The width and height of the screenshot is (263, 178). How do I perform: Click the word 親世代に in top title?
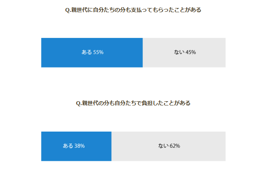tap(82, 10)
